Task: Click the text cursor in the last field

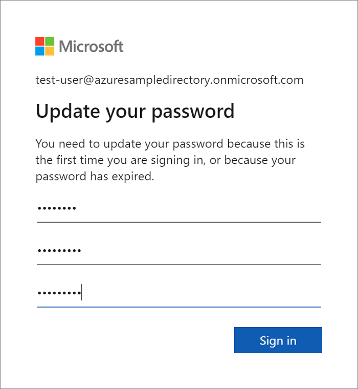Action: [82, 294]
